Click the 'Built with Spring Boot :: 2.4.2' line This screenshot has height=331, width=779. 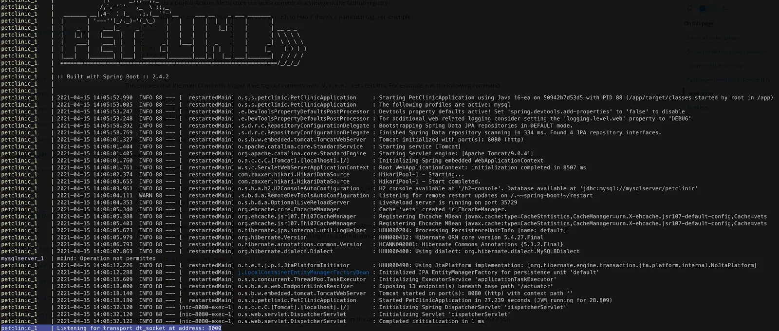tap(113, 77)
